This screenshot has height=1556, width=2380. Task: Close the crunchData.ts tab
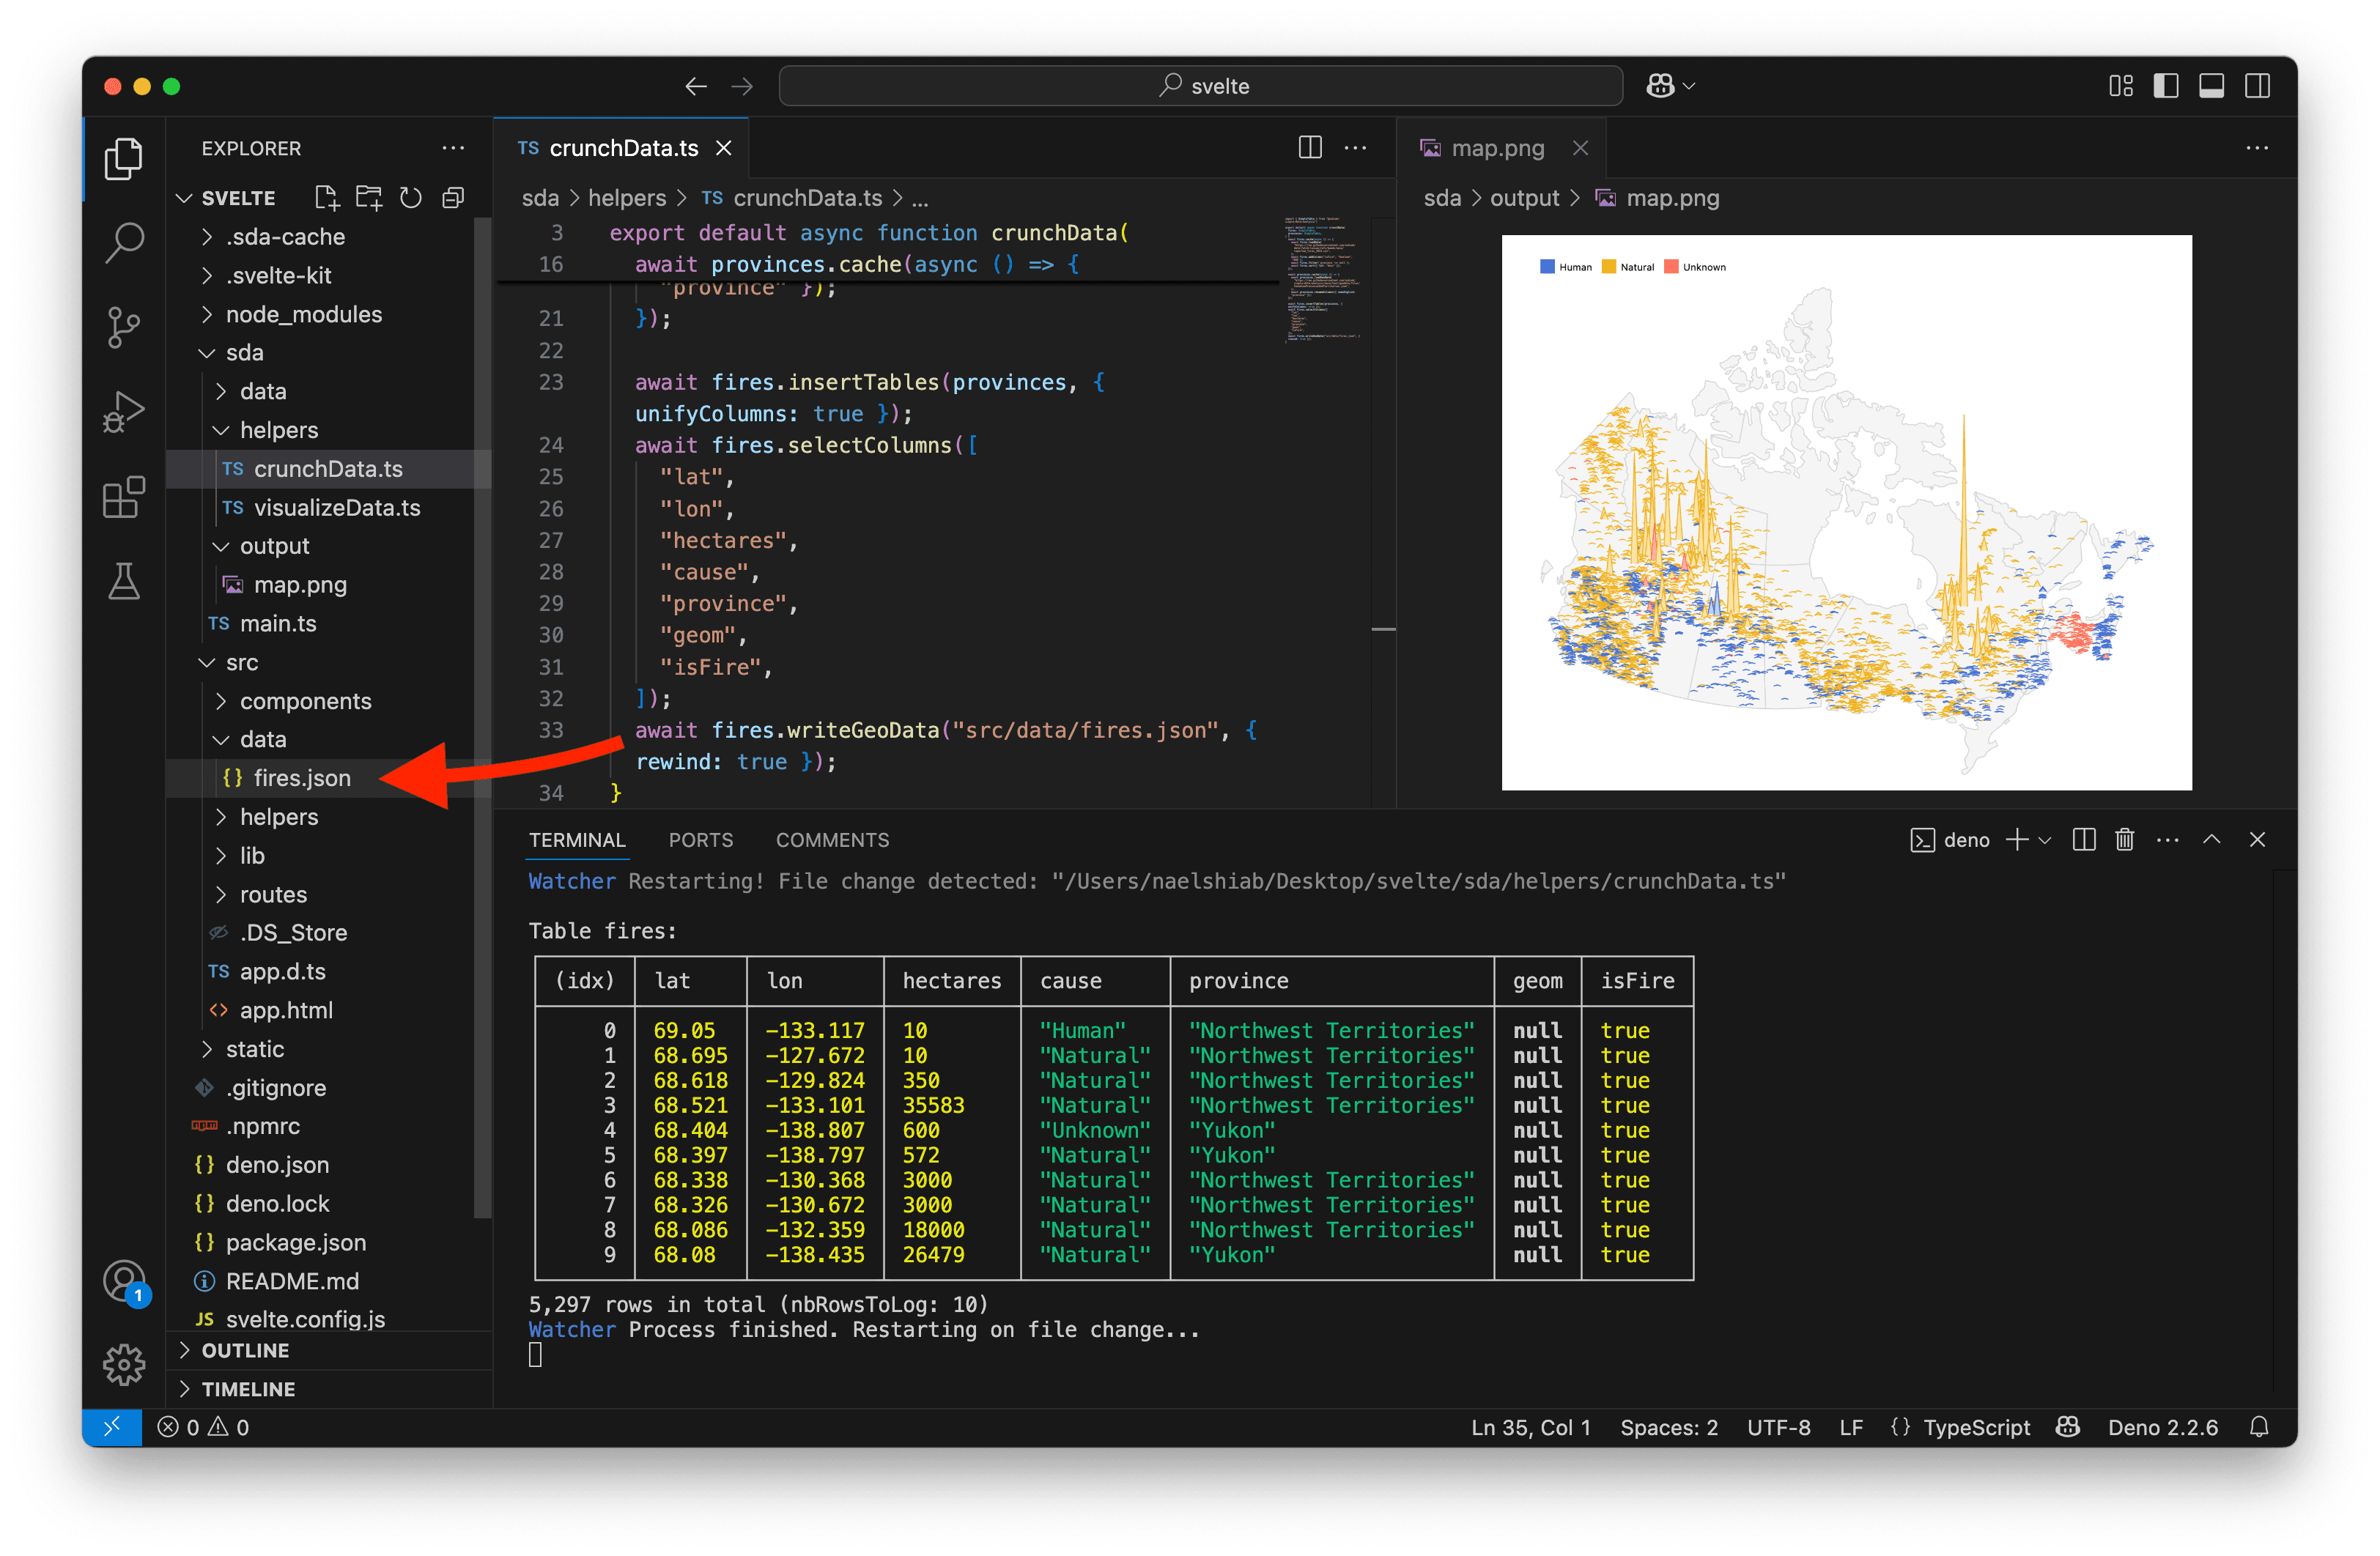[x=724, y=148]
